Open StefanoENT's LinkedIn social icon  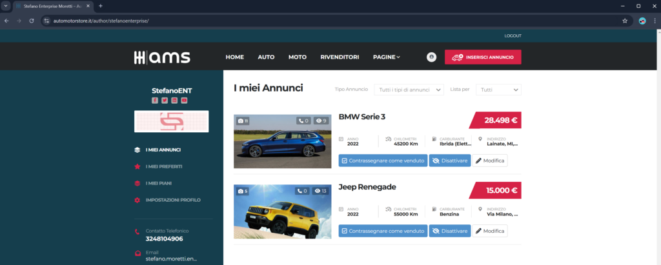pyautogui.click(x=174, y=101)
